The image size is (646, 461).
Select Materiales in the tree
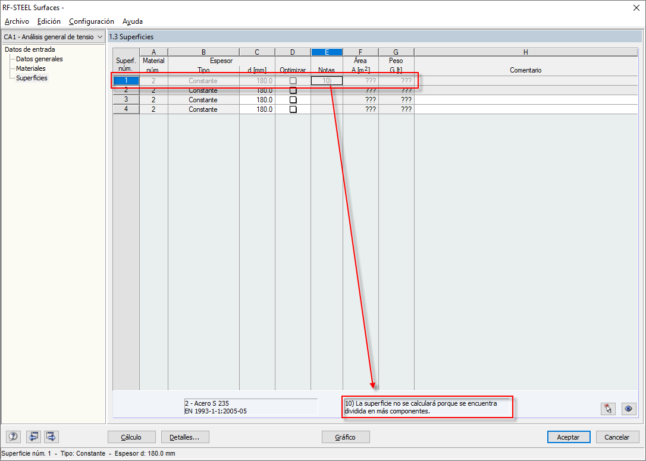pyautogui.click(x=31, y=68)
